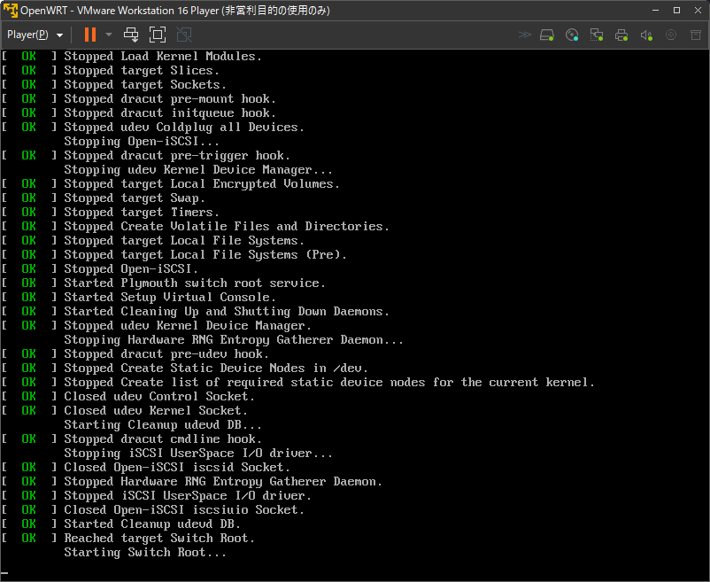Click 'Stopped target Local Encrypted Volumes.' line
The height and width of the screenshot is (582, 710).
coord(202,184)
